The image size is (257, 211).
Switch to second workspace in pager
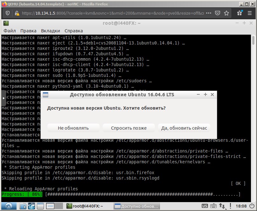point(59,206)
